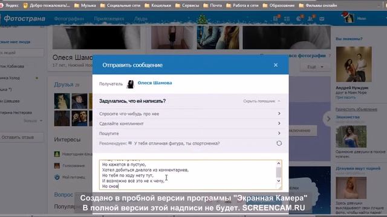Image resolution: width=387 pixels, height=217 pixels.
Task: Click Оставить отзыв button in sidebar
Action: pyautogui.click(x=21, y=137)
